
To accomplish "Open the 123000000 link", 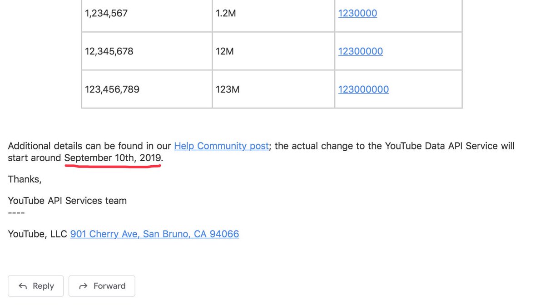I will (x=363, y=89).
